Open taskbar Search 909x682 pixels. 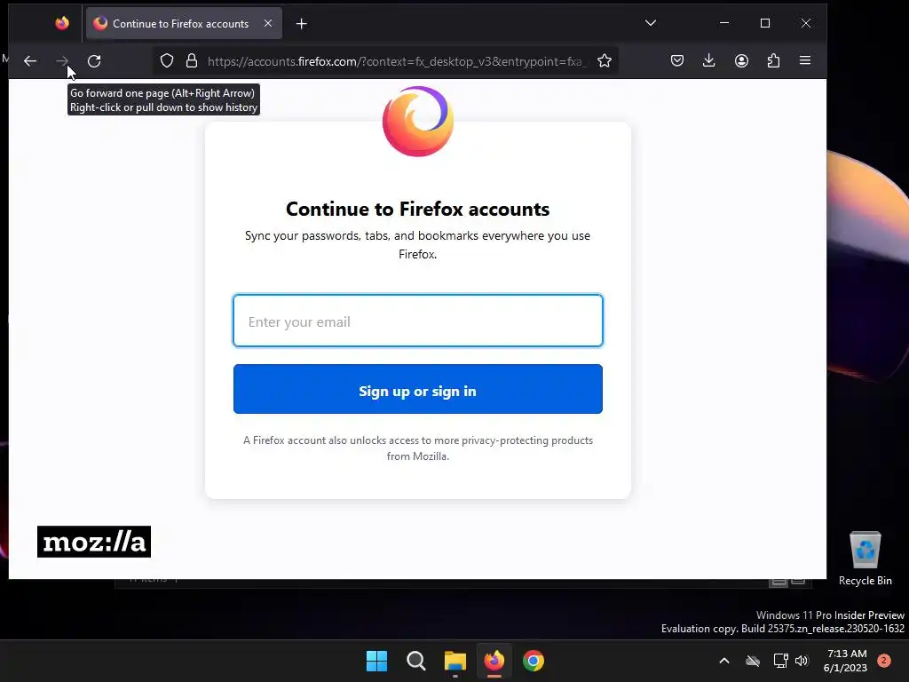416,661
